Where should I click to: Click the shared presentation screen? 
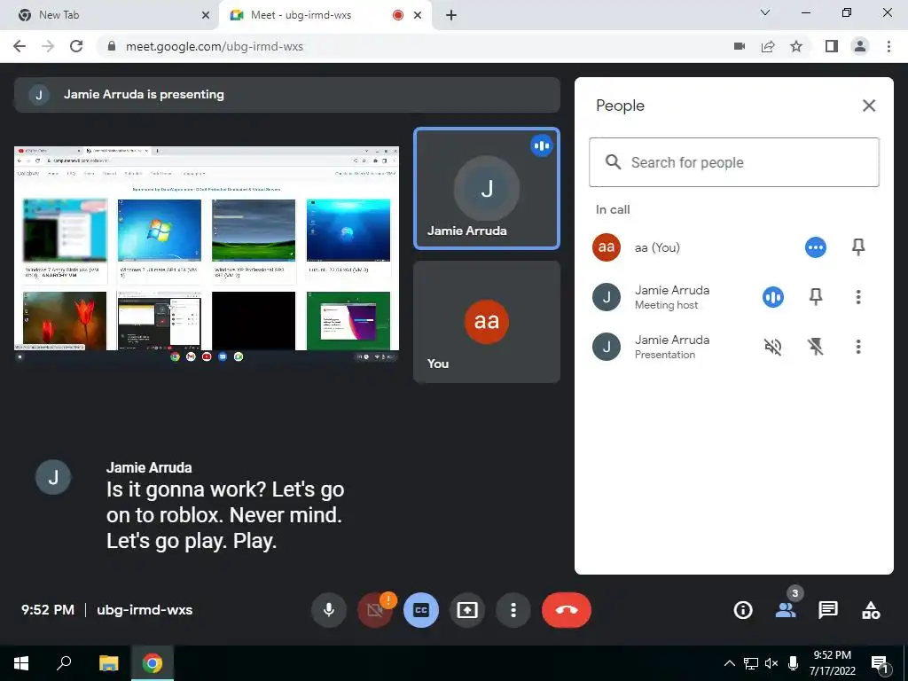tap(207, 254)
